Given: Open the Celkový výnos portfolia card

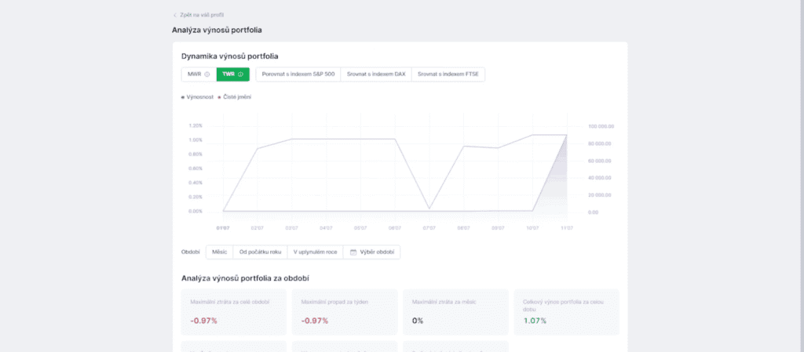Looking at the screenshot, I should 565,312.
